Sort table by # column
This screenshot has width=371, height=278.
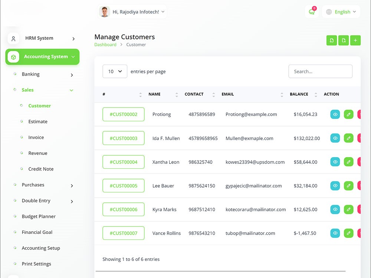click(141, 95)
